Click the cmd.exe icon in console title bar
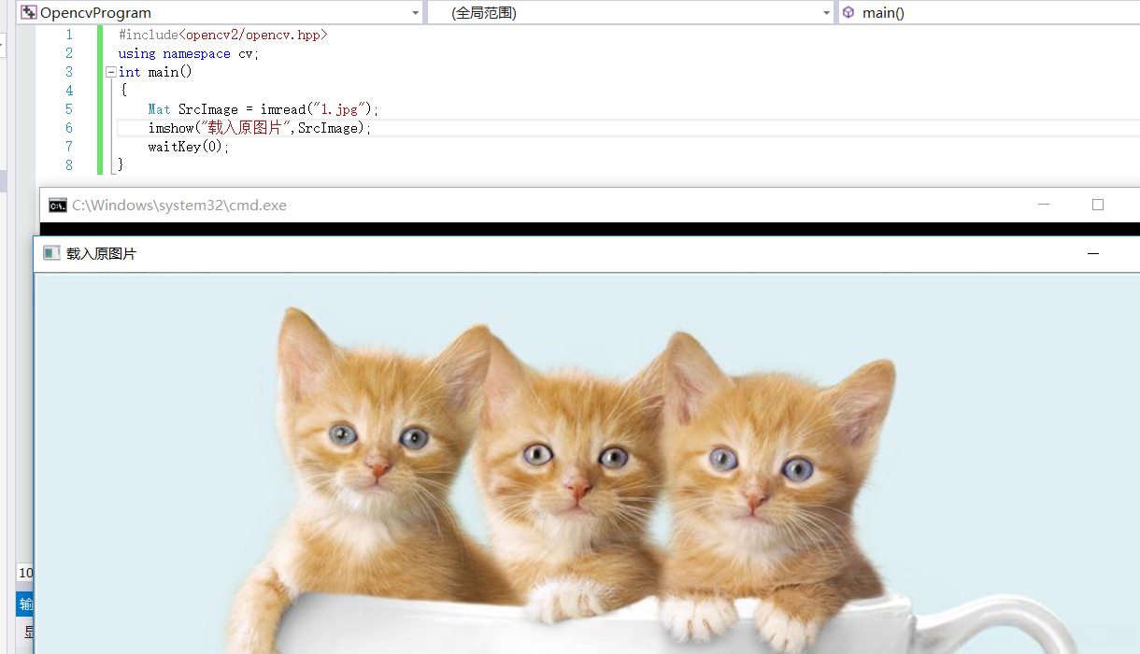The image size is (1140, 654). click(55, 206)
